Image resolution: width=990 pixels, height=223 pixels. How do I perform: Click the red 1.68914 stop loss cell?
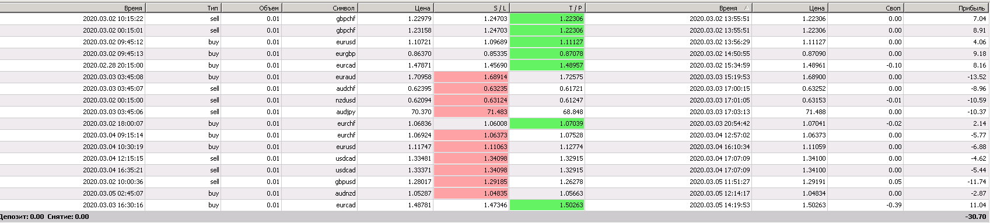tap(471, 77)
